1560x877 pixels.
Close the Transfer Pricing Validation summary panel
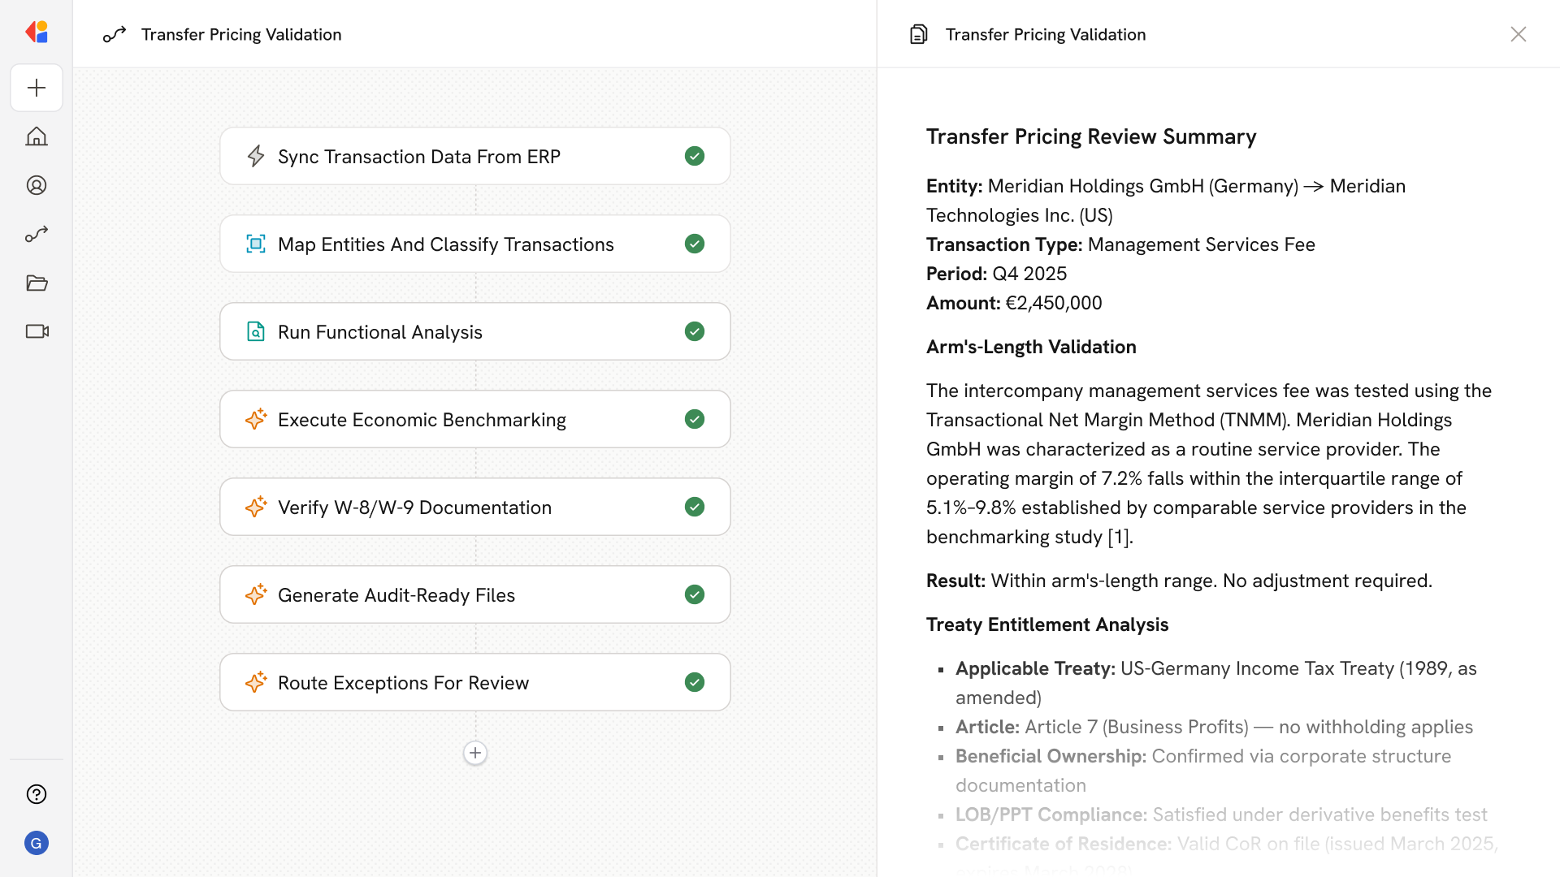pos(1518,34)
